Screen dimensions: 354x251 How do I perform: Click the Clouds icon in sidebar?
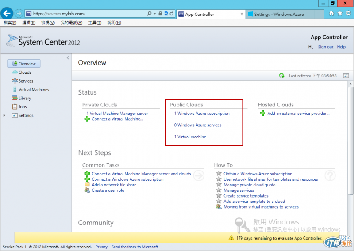15,72
